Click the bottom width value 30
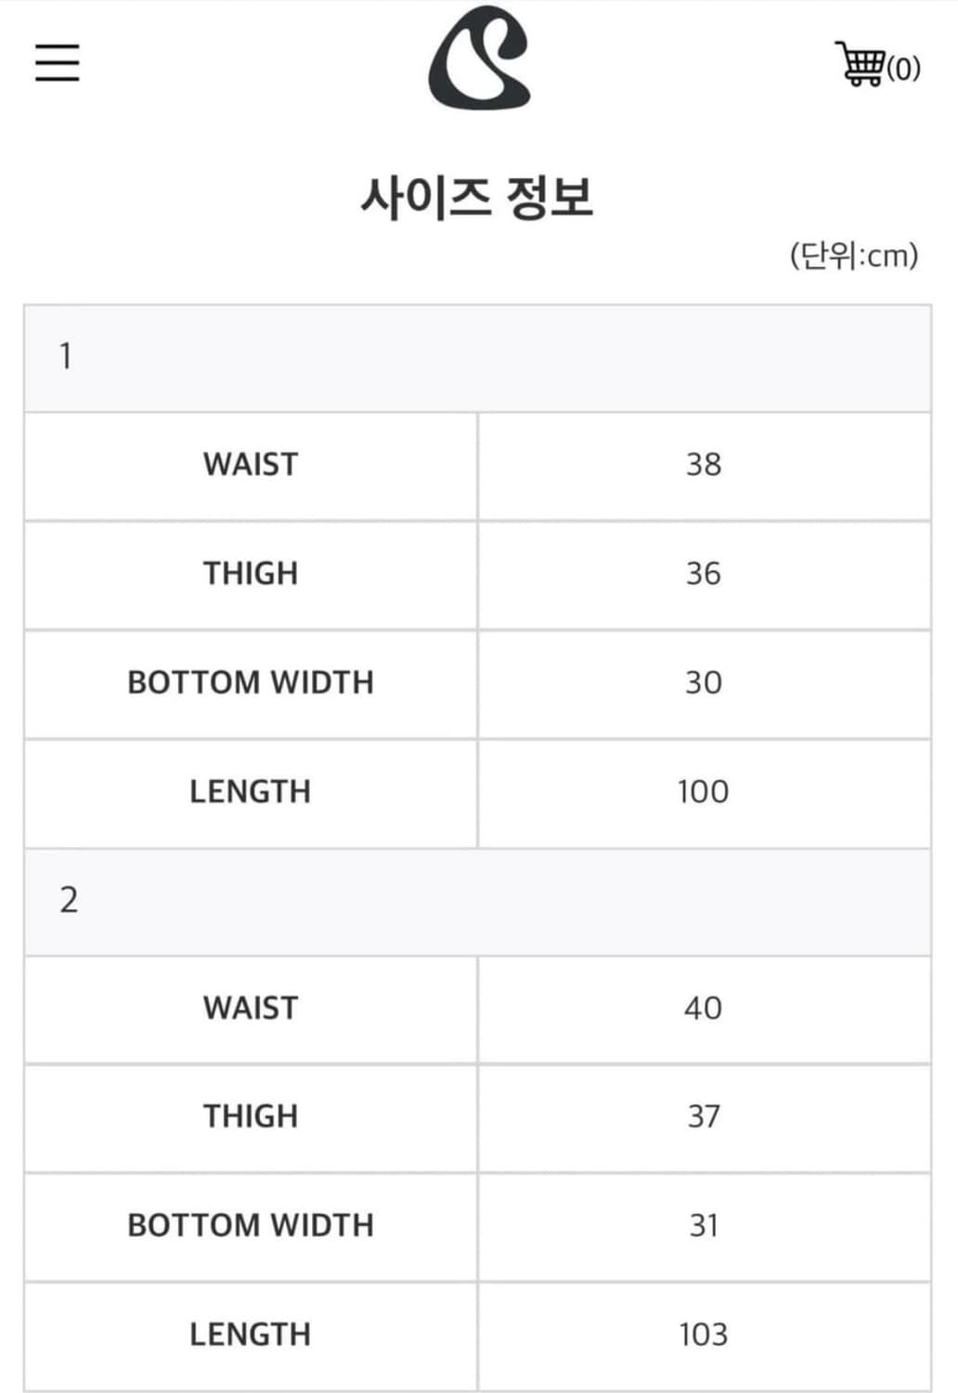Viewport: 958px width, 1393px height. click(704, 683)
